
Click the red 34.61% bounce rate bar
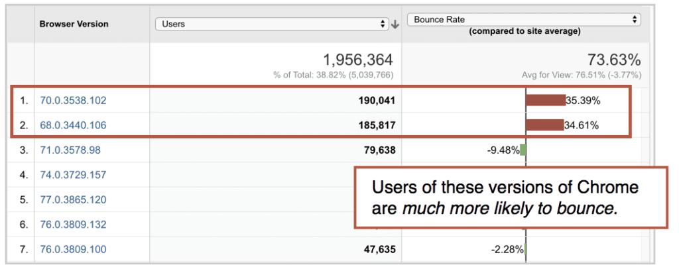[x=544, y=125]
